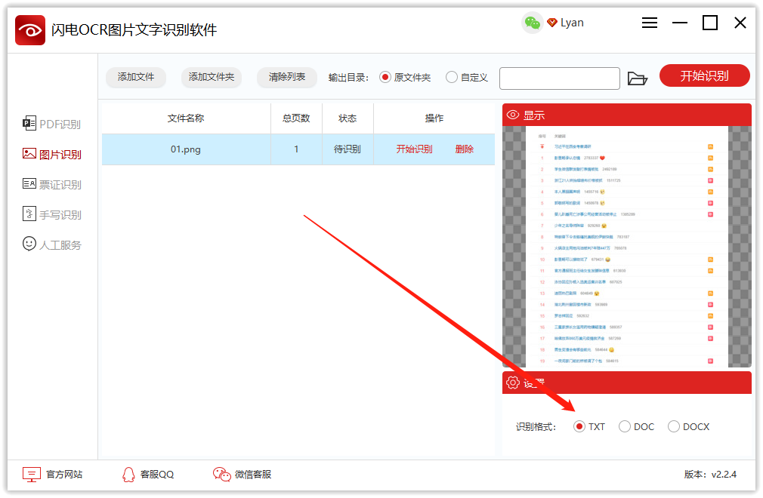Open the WeChat icon beside Lyan
The image size is (763, 498).
point(533,23)
